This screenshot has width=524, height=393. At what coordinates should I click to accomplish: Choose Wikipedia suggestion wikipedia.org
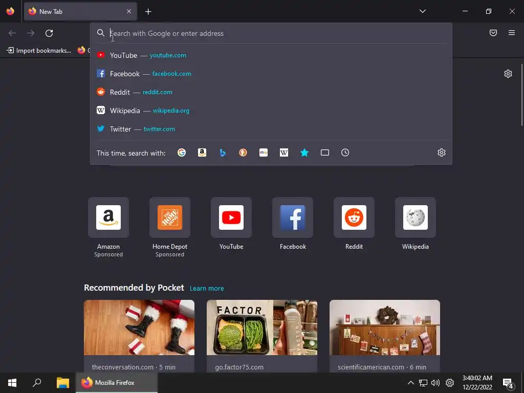(x=271, y=111)
